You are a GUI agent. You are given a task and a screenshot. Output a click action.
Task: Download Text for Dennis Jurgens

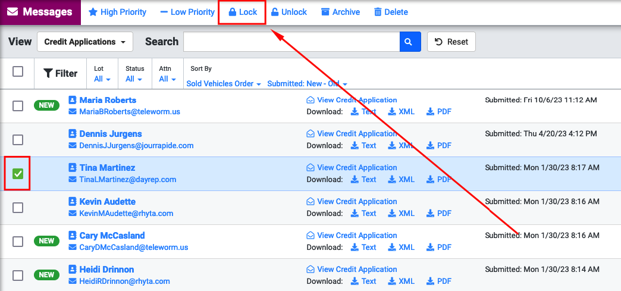pos(363,145)
